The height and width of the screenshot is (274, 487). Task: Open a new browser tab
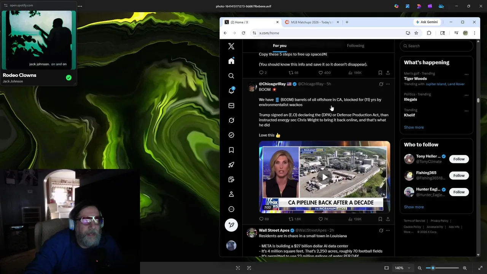pos(347,22)
